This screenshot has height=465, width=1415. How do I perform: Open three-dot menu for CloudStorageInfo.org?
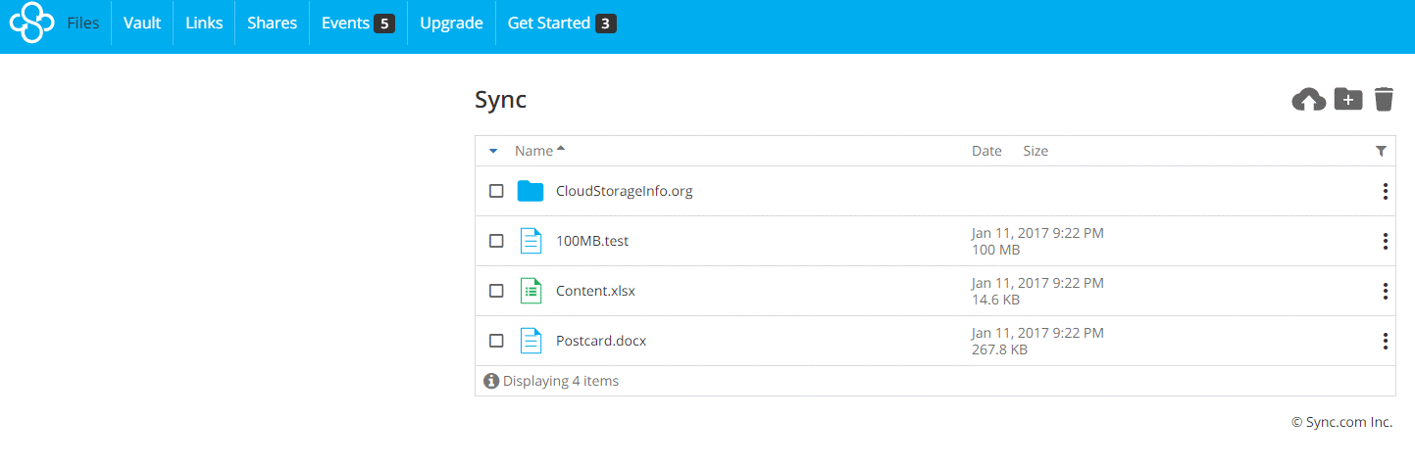click(1385, 191)
